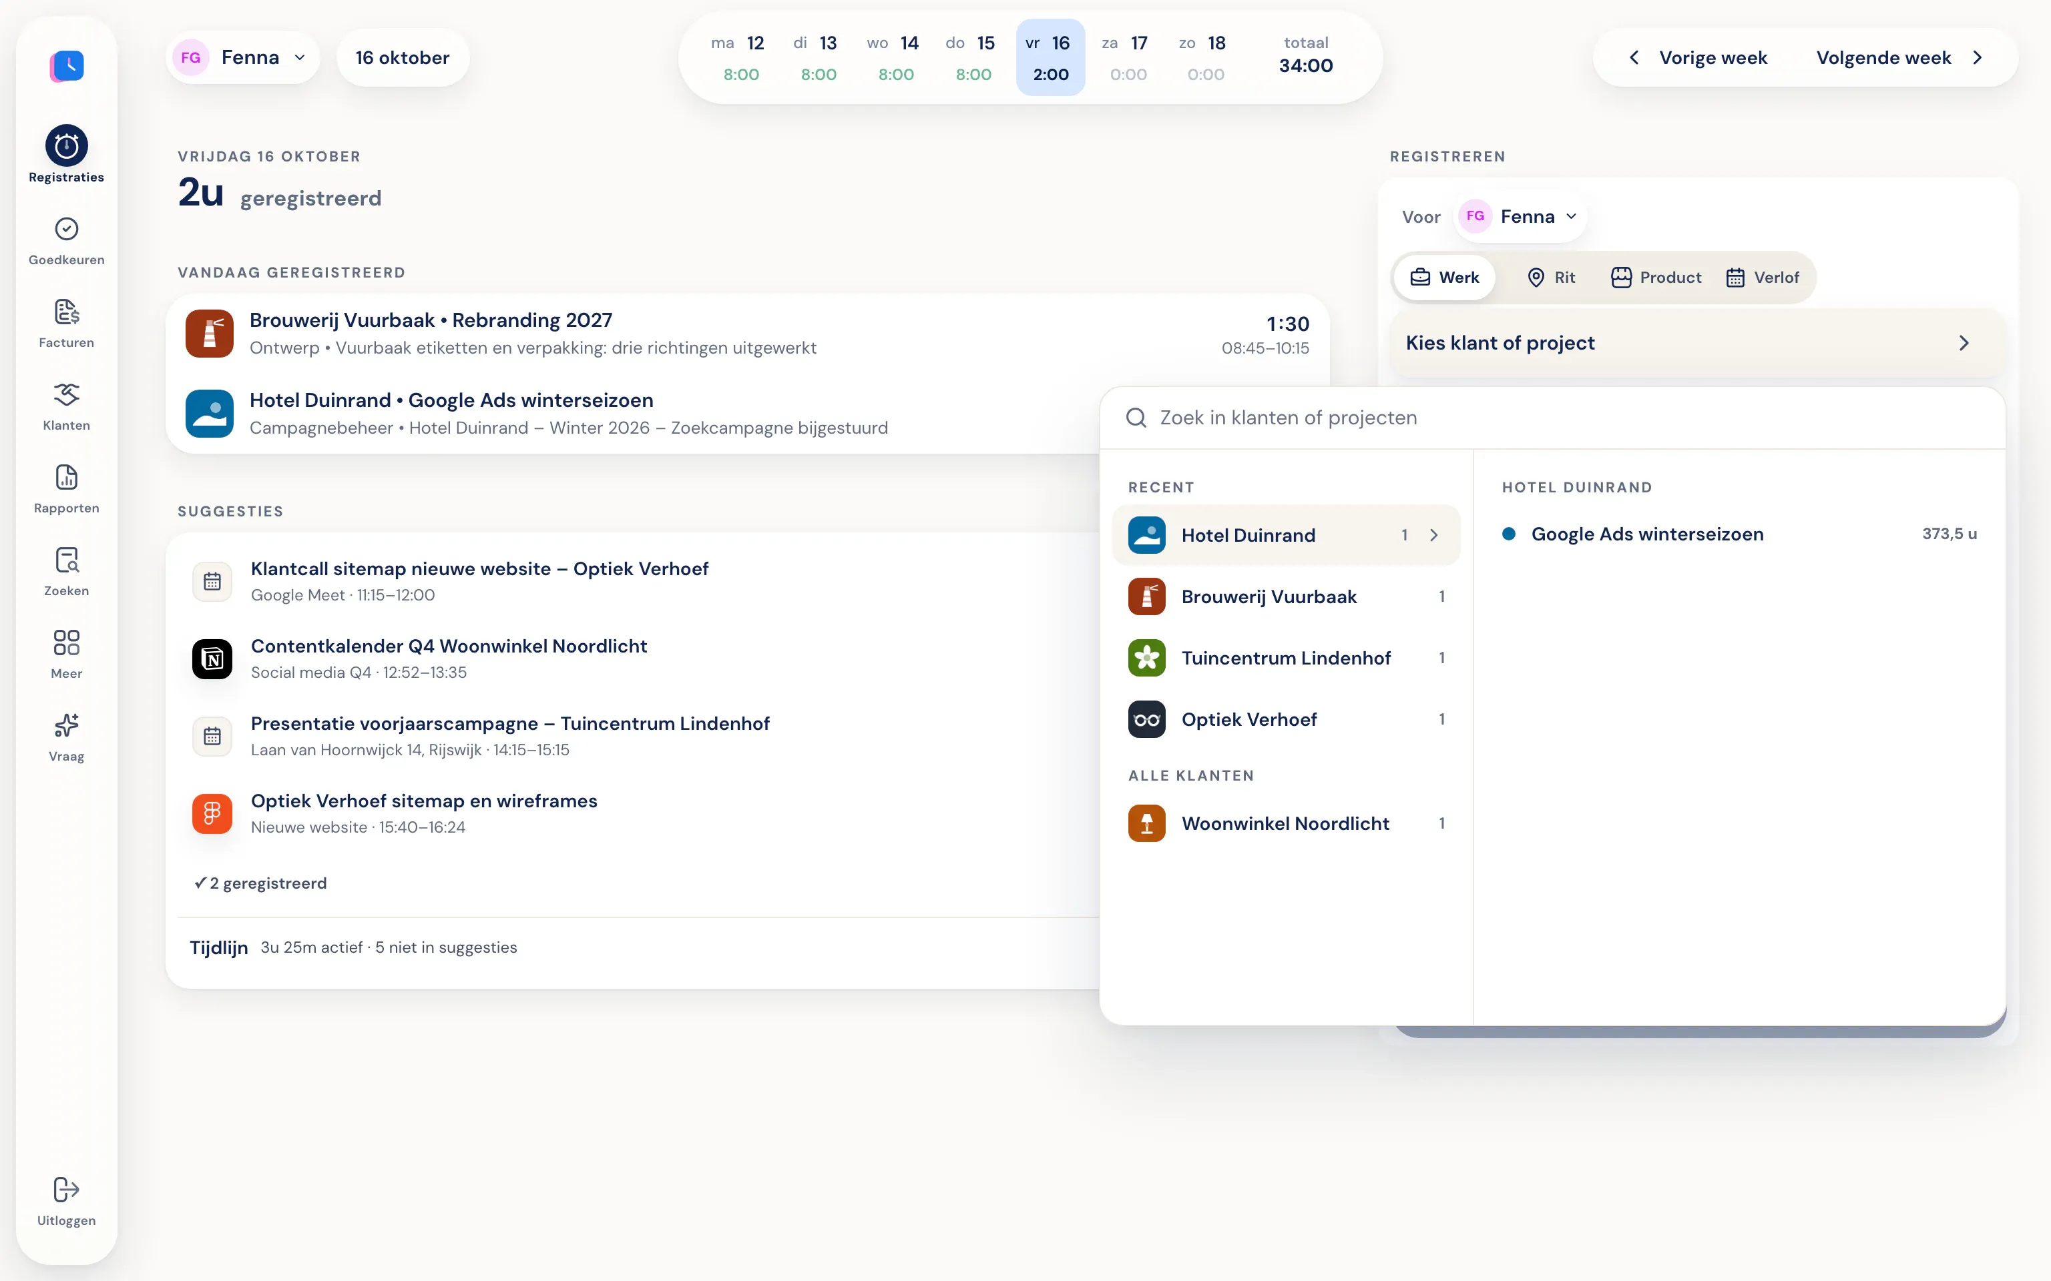Click the search magnifier icon in client picker
Viewport: 2051px width, 1281px height.
coord(1136,418)
